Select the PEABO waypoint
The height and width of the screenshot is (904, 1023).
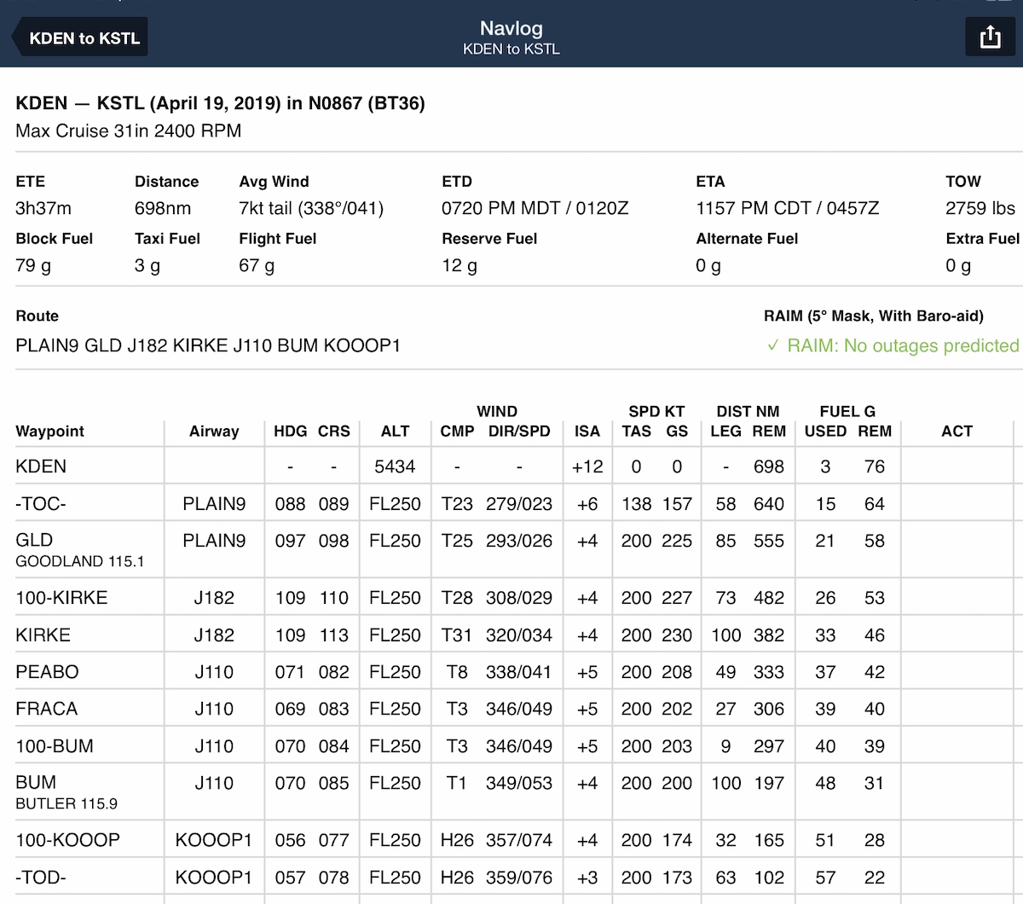coord(47,672)
